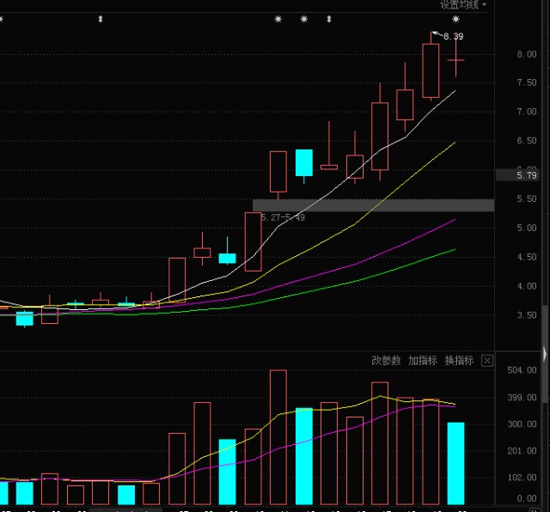Click 改参数 to change indicator parameters
Screen dimensions: 550x512
(x=386, y=360)
